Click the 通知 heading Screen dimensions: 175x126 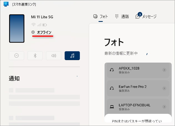14,78
